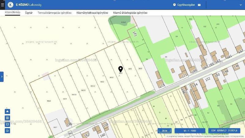
Task: Select parcel 90/9 on the map
Action: [x=65, y=99]
